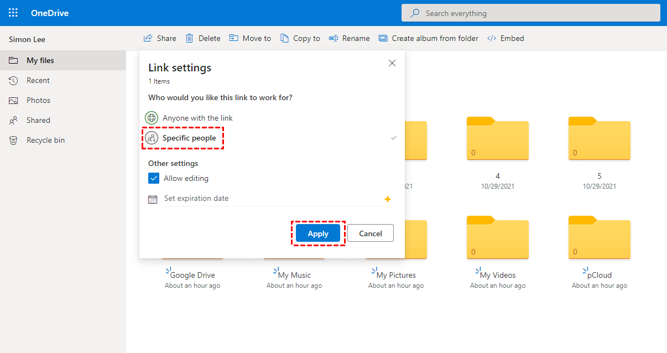Click the Delete trash icon
This screenshot has height=353, width=667.
pyautogui.click(x=190, y=38)
